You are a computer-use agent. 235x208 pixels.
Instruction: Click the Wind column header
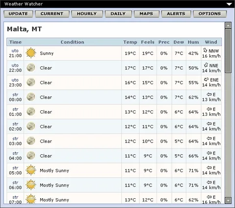pos(211,42)
